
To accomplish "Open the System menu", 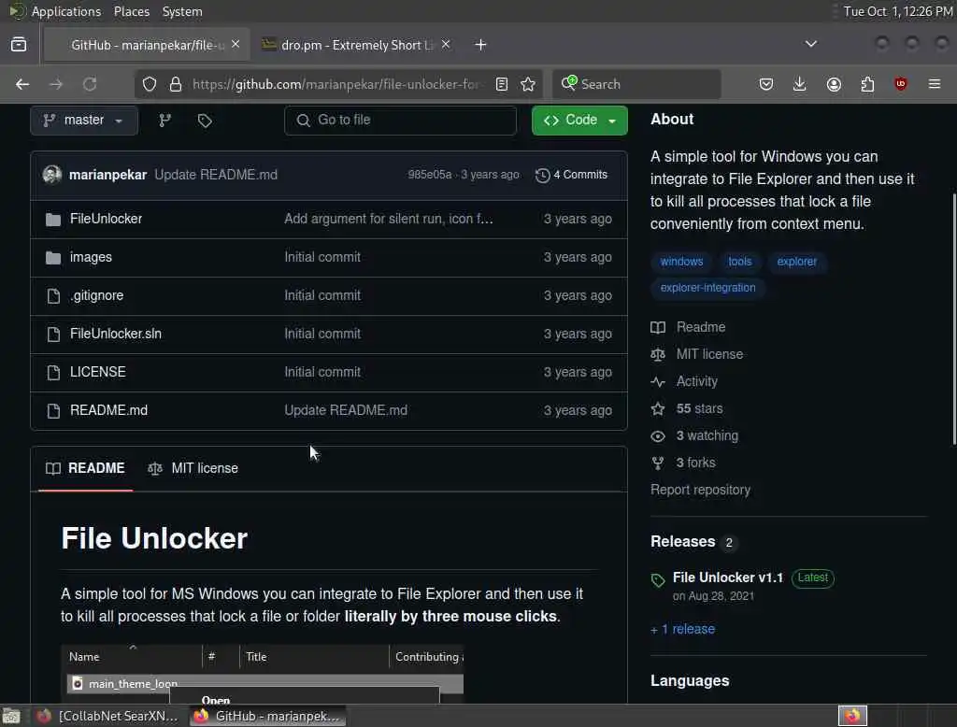I will (x=182, y=11).
